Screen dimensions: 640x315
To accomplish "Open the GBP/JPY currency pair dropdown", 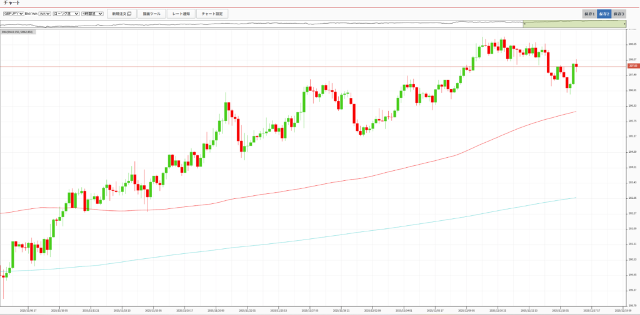I will pyautogui.click(x=13, y=13).
